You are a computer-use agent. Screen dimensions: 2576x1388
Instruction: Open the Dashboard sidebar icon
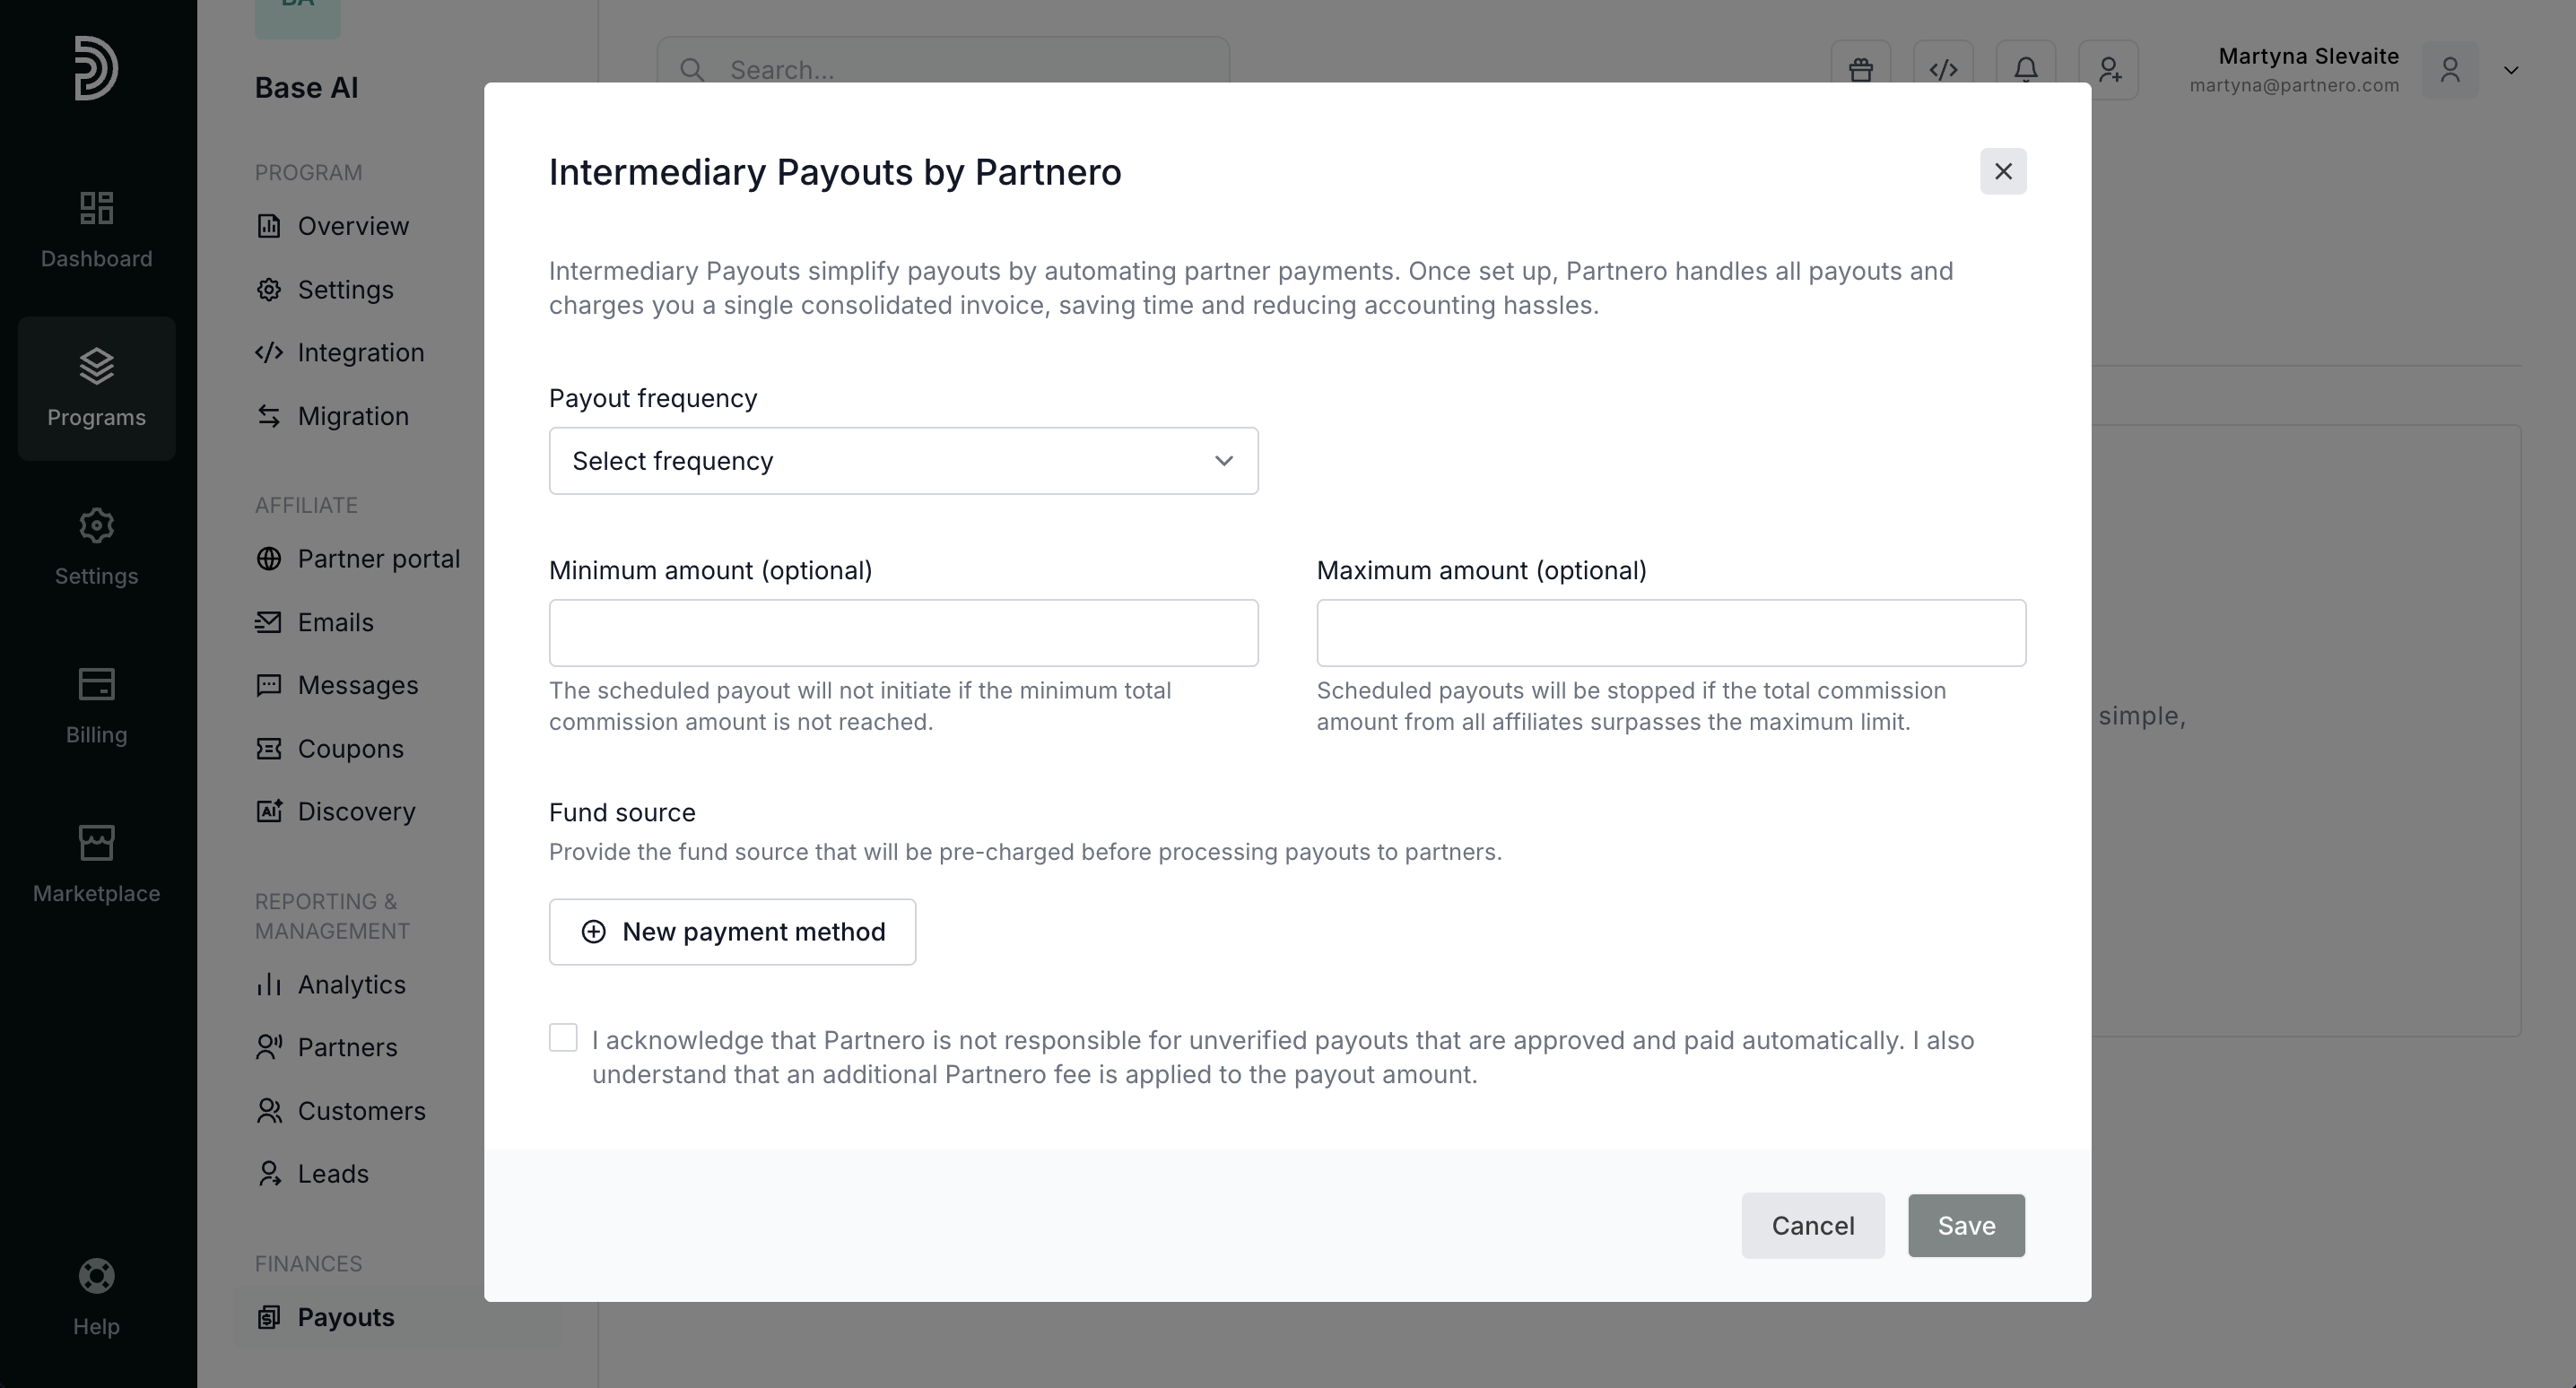tap(96, 229)
